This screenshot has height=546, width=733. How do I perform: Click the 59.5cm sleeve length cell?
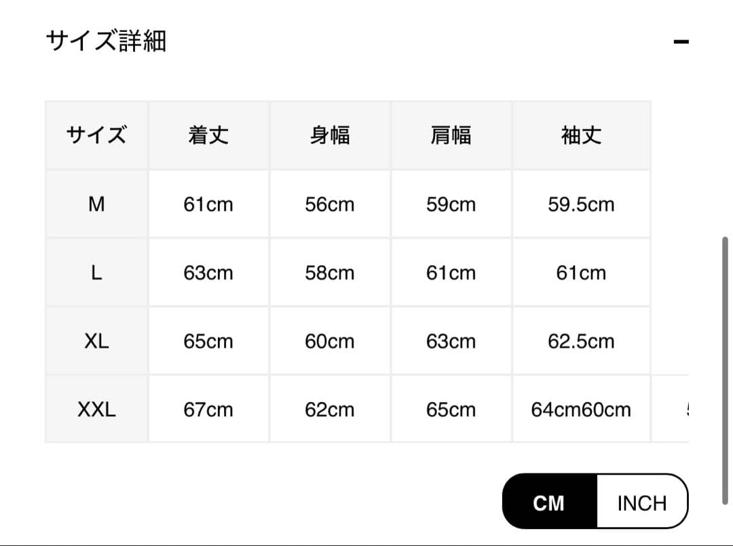[581, 204]
